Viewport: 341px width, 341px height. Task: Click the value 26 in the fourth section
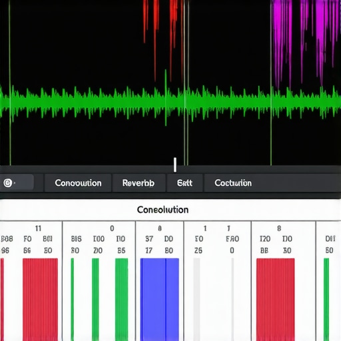click(198, 250)
